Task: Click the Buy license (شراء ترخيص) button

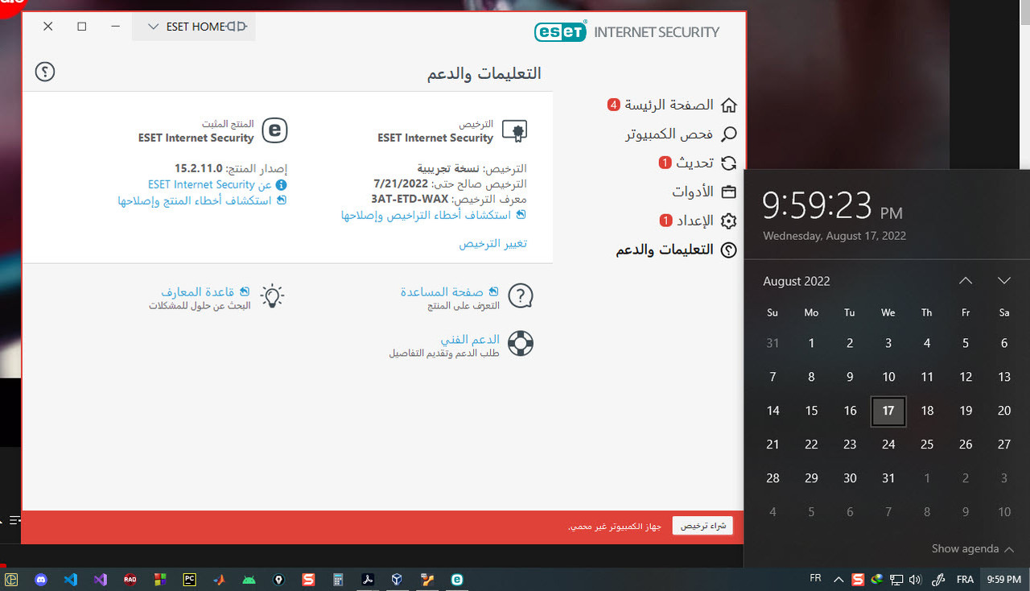Action: [703, 526]
